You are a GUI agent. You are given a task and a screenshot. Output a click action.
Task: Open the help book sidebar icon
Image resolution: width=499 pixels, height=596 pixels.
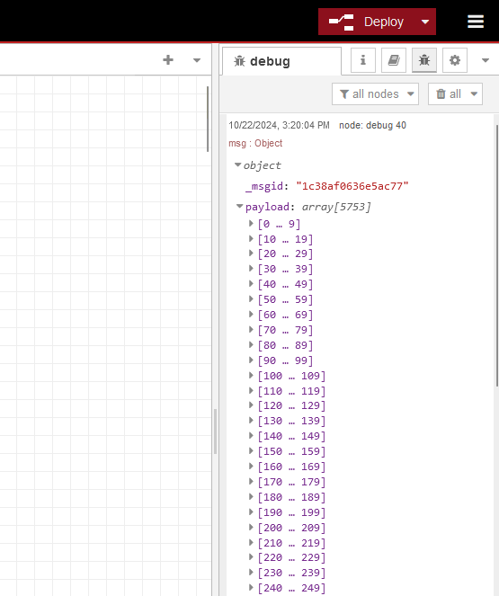click(x=394, y=60)
